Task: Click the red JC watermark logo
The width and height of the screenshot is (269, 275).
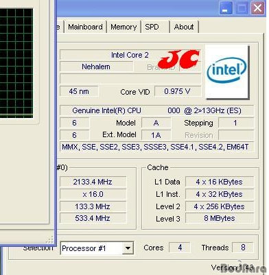Action: point(179,60)
